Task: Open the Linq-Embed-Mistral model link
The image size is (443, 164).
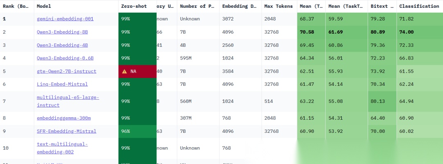Action: pos(62,84)
